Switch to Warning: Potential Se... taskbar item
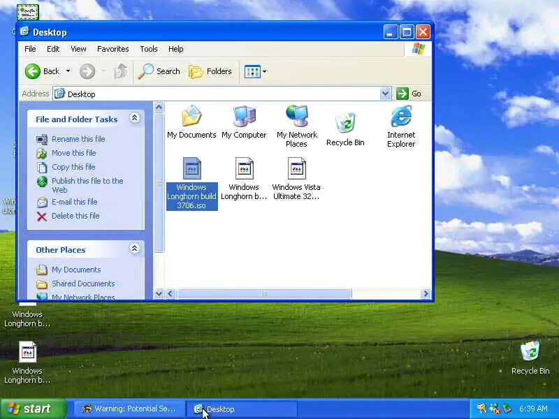 tap(129, 409)
